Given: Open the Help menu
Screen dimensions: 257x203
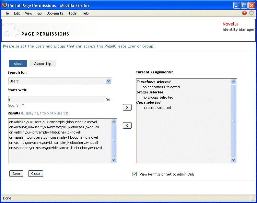Looking at the screenshot, I should coord(85,13).
